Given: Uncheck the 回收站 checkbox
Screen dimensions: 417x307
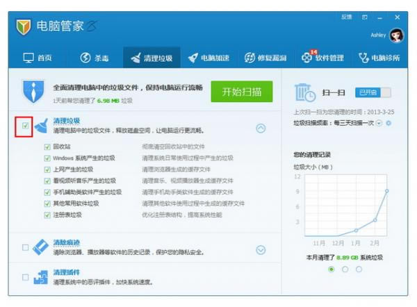Looking at the screenshot, I should pyautogui.click(x=47, y=147).
